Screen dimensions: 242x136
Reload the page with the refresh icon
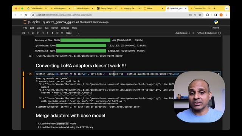point(26,15)
